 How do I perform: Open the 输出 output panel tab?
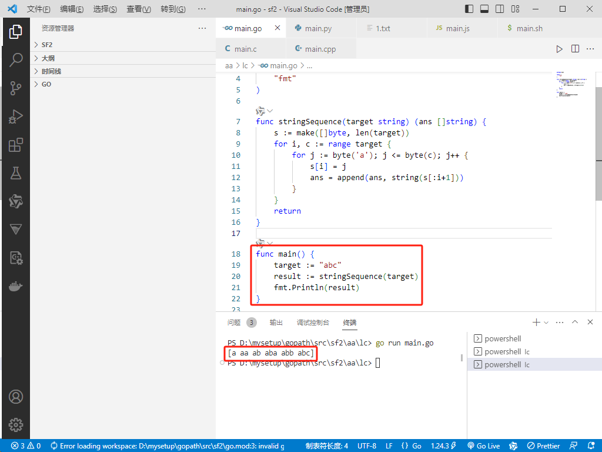(x=276, y=322)
